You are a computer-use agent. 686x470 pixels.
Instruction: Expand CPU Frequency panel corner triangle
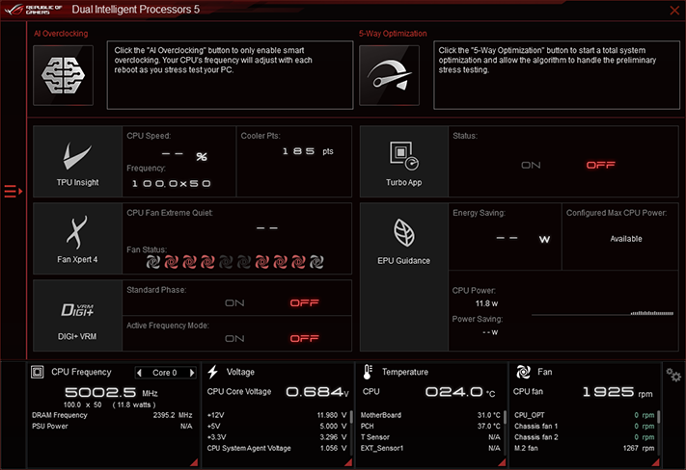[194, 462]
